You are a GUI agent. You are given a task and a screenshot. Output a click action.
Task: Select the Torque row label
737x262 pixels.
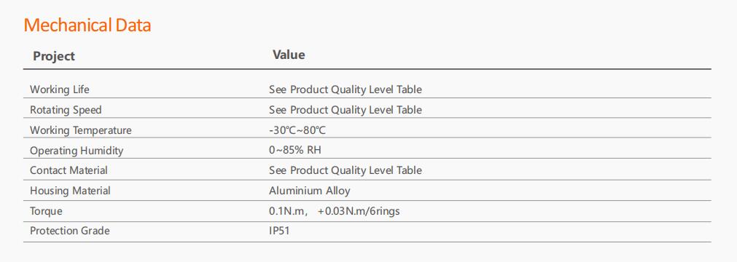coord(46,211)
